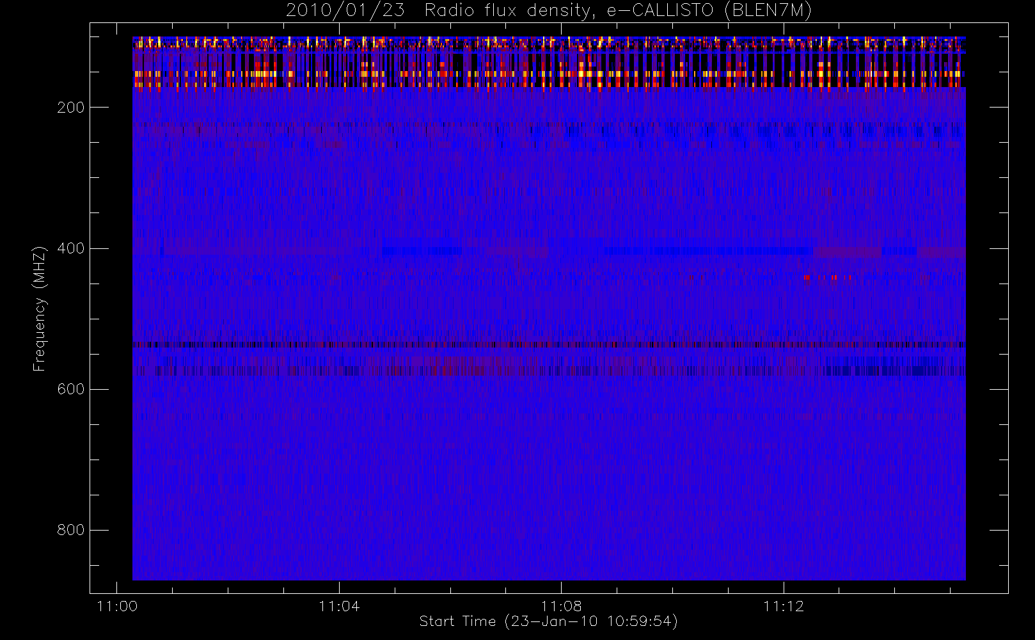Click the '11:08' time tick label

click(x=561, y=606)
